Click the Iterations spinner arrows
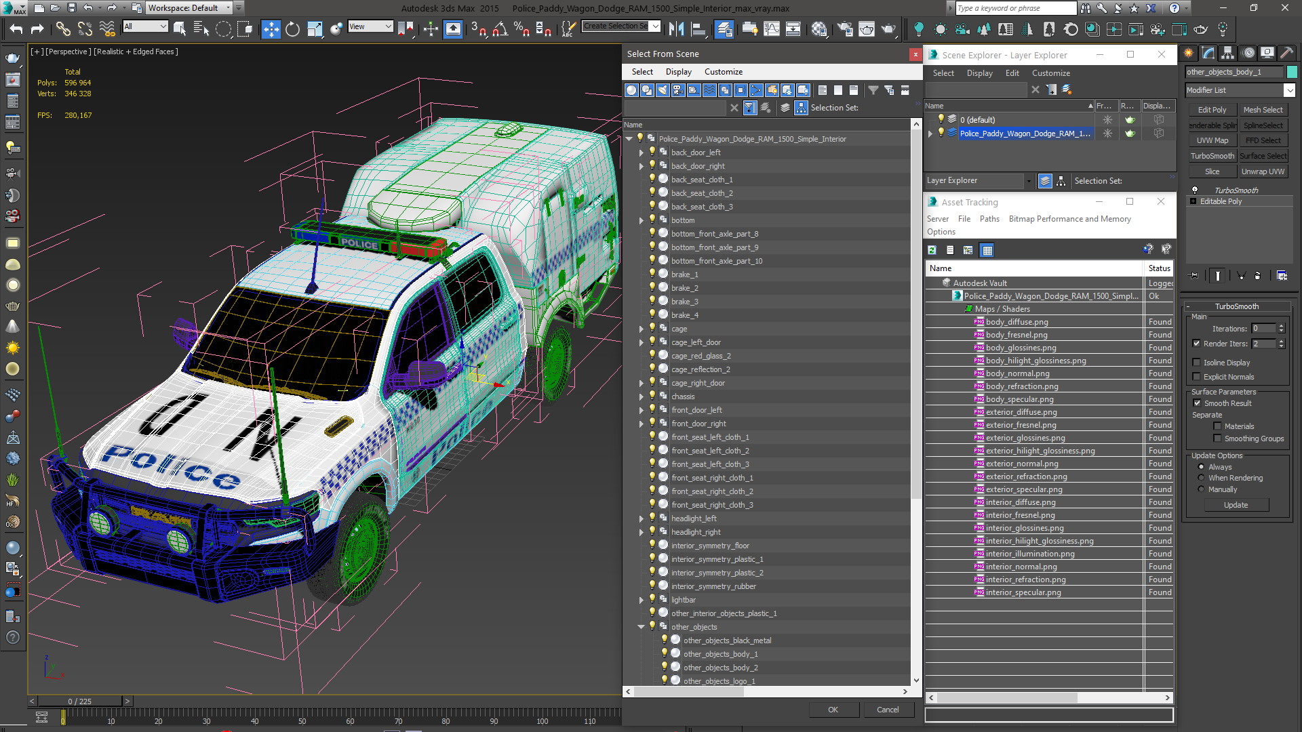 pyautogui.click(x=1281, y=329)
